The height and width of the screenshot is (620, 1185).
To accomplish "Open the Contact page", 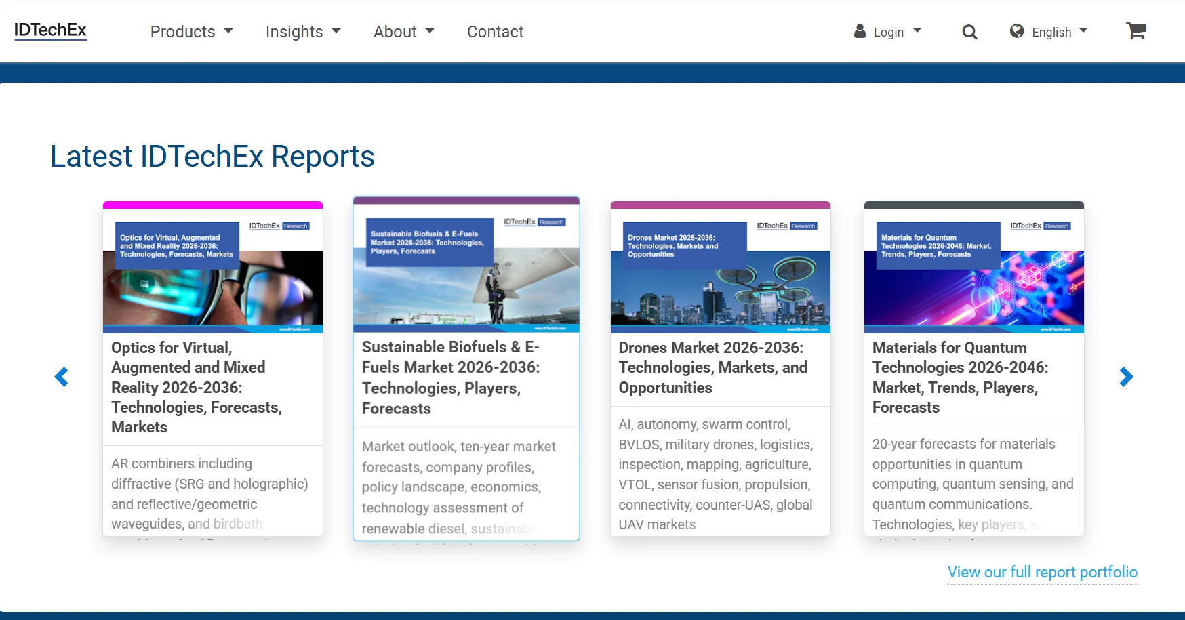I will click(x=495, y=32).
